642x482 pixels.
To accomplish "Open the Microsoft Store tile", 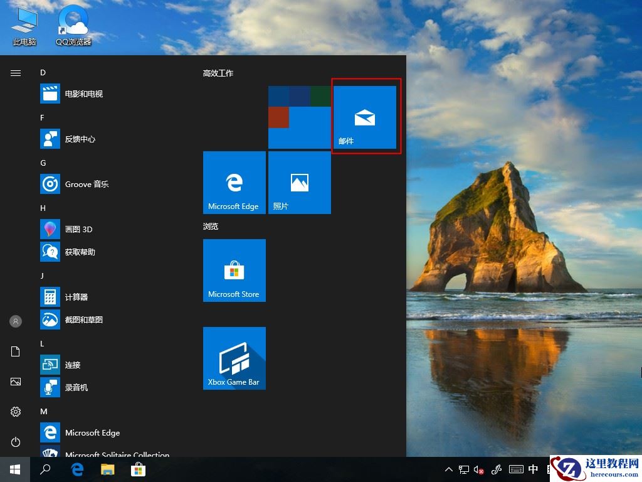I will click(x=234, y=270).
